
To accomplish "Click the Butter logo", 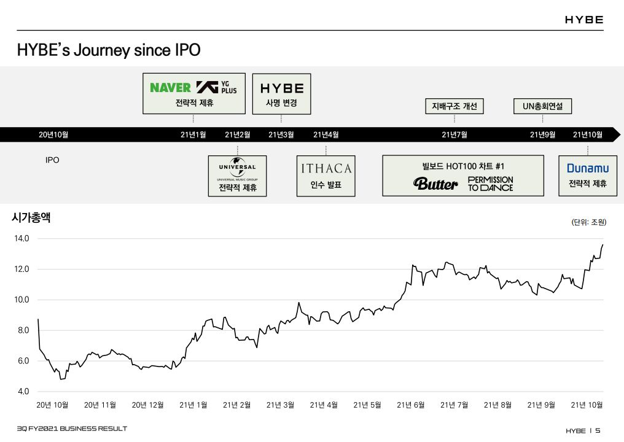I will [x=435, y=184].
